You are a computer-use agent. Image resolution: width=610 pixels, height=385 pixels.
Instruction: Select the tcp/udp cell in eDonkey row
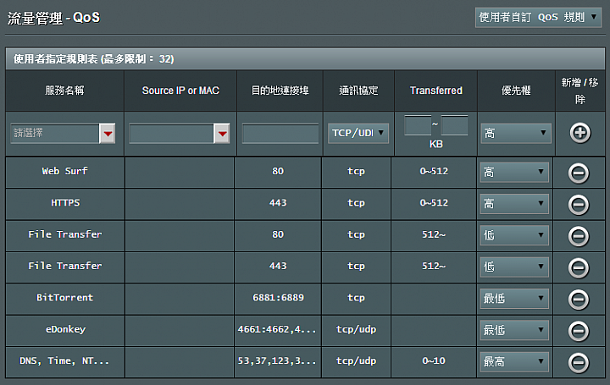click(356, 331)
